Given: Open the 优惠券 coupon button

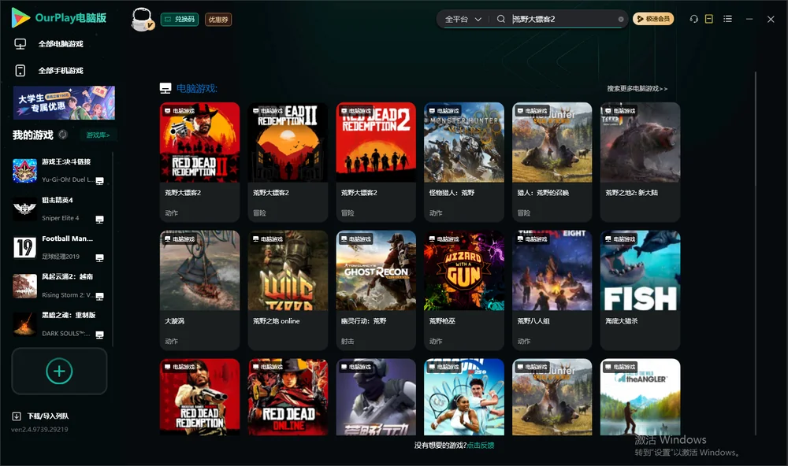Looking at the screenshot, I should click(x=218, y=20).
